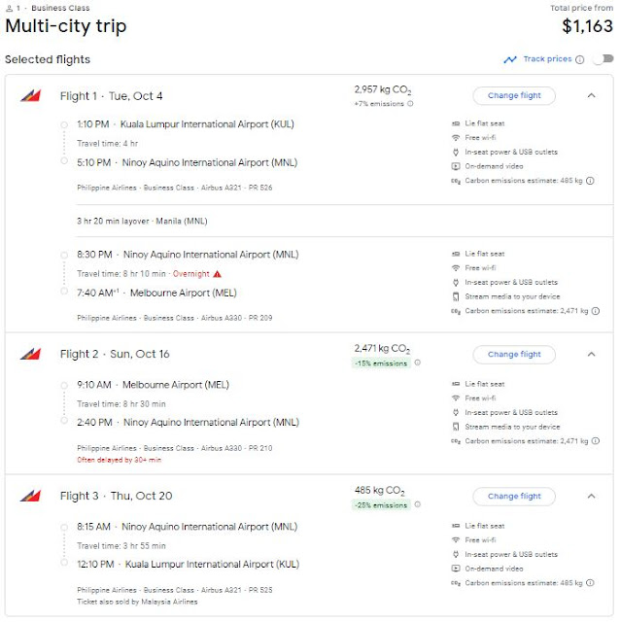Click info icon beside Flight 2 emissions badge
Viewport: 620px width, 622px height.
coord(418,363)
